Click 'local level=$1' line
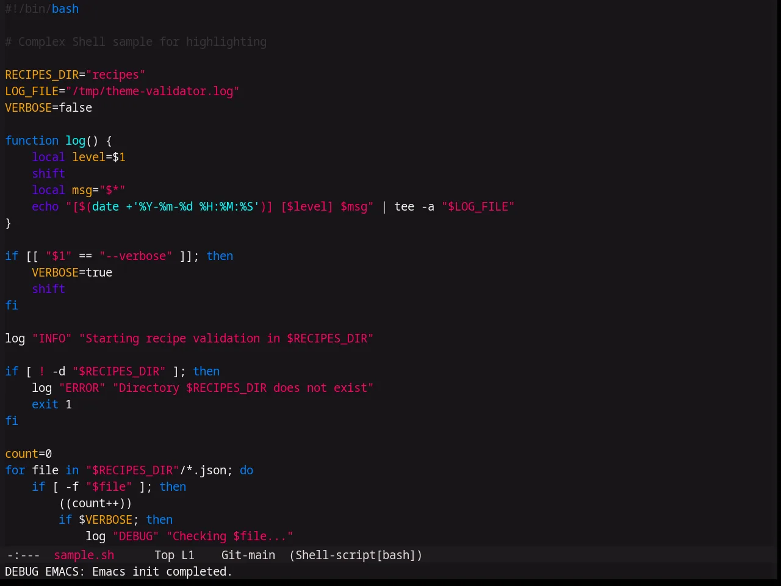Viewport: 781px width, 586px height. click(x=79, y=157)
